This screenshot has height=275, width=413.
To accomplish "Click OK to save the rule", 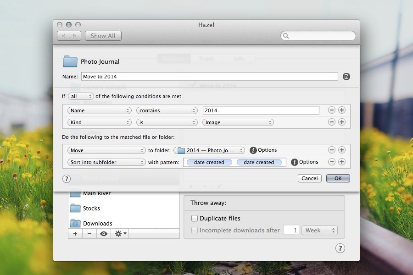I will pos(338,178).
